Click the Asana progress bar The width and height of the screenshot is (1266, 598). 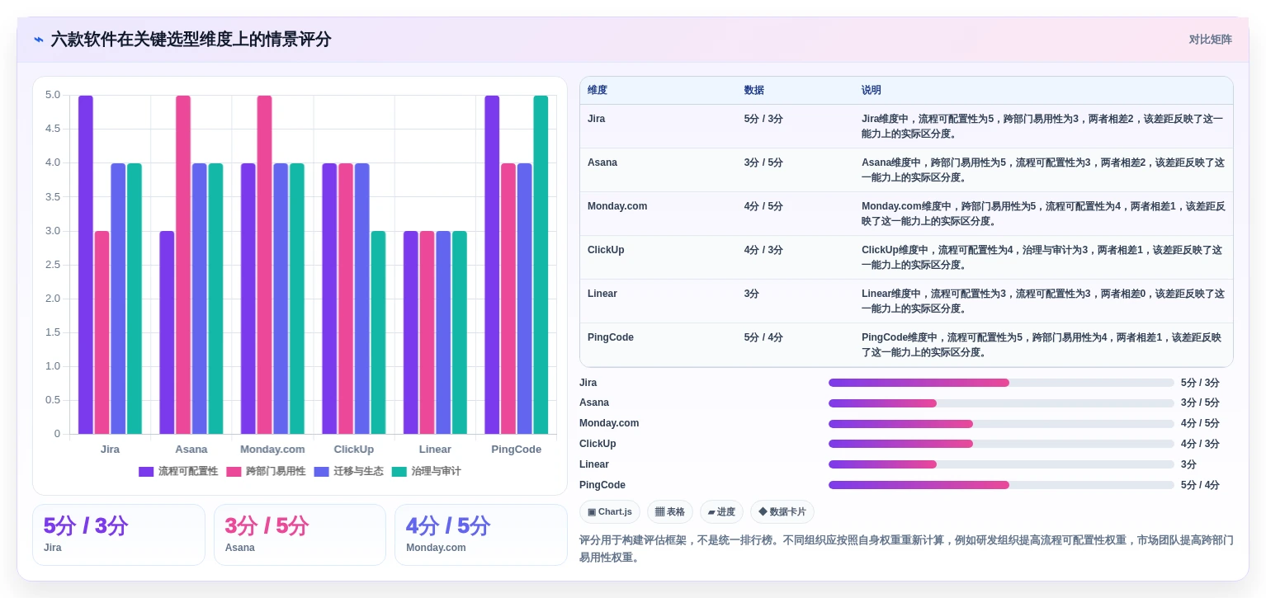click(1001, 403)
